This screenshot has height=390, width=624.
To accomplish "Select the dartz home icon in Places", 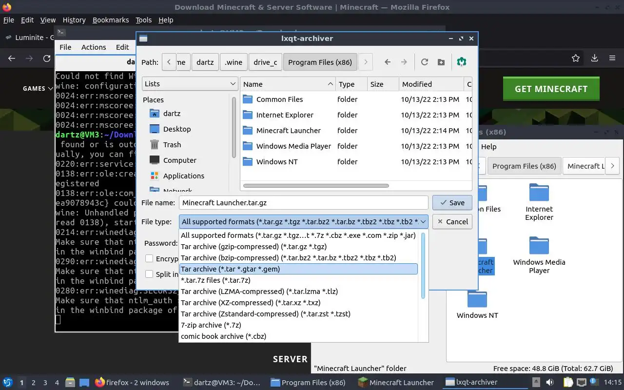I will pos(155,114).
